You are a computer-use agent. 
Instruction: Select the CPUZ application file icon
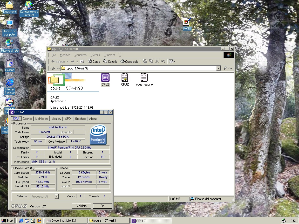point(105,80)
